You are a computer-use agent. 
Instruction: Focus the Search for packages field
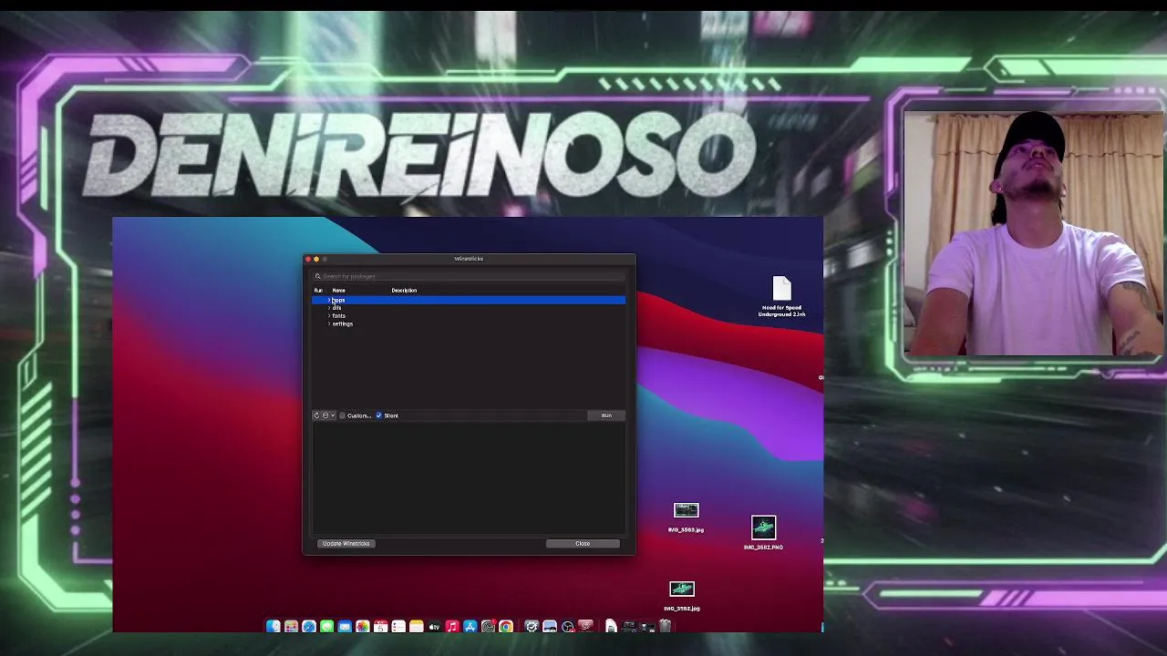click(x=469, y=276)
